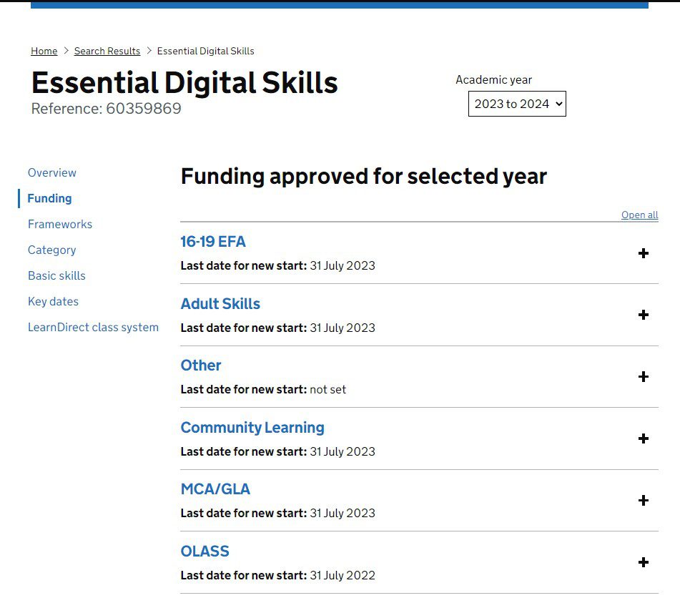Open the Academic year dropdown
This screenshot has width=680, height=598.
point(516,104)
